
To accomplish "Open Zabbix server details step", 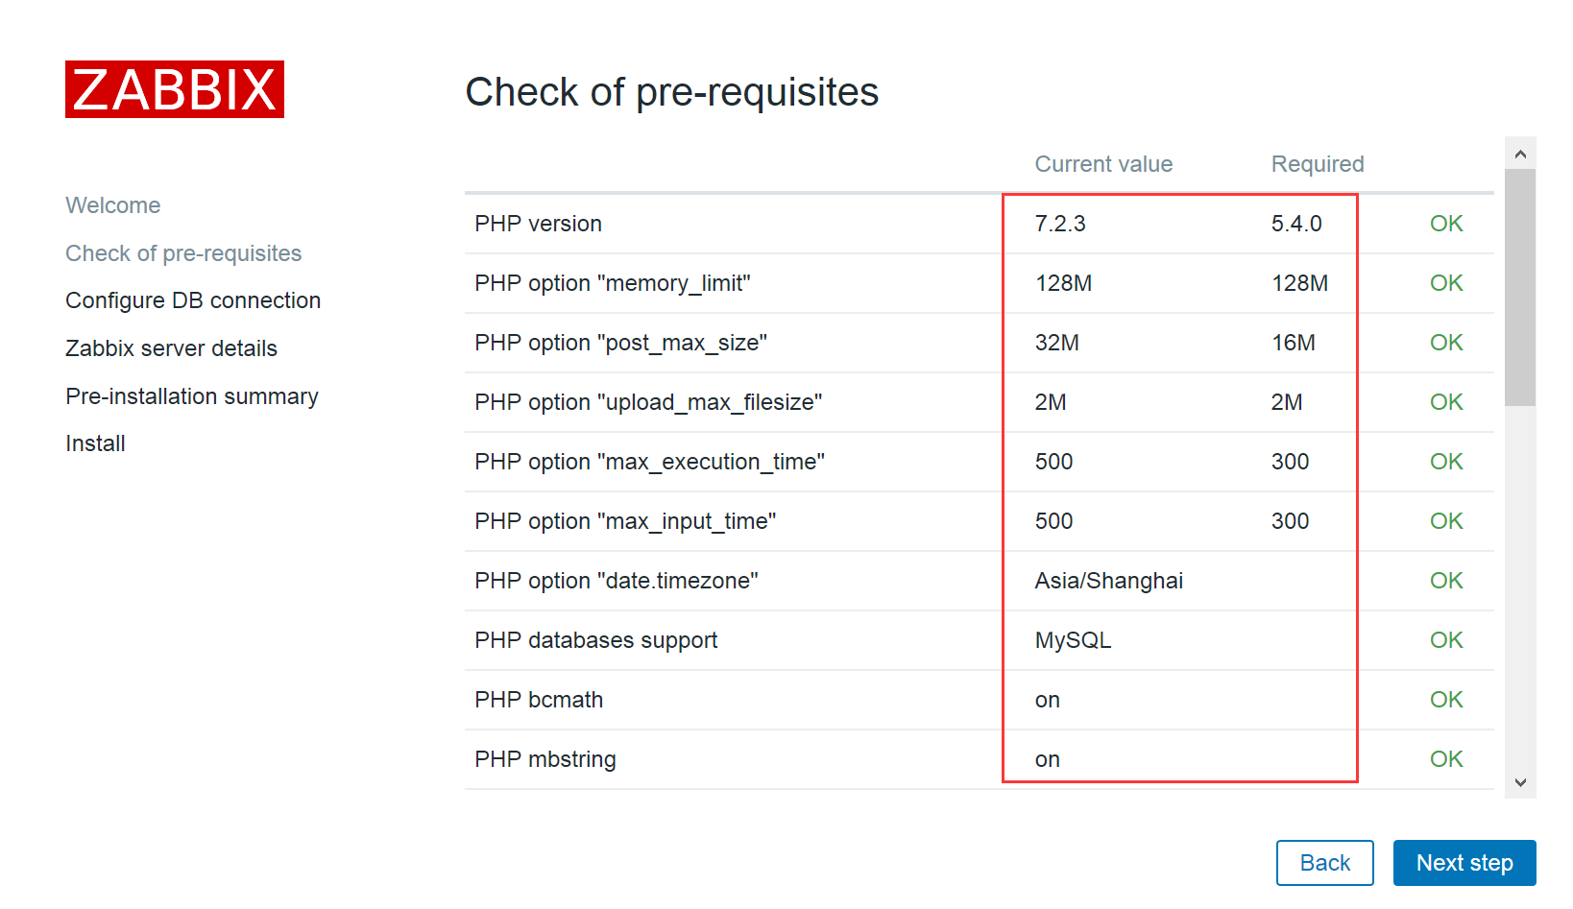I will coord(171,348).
